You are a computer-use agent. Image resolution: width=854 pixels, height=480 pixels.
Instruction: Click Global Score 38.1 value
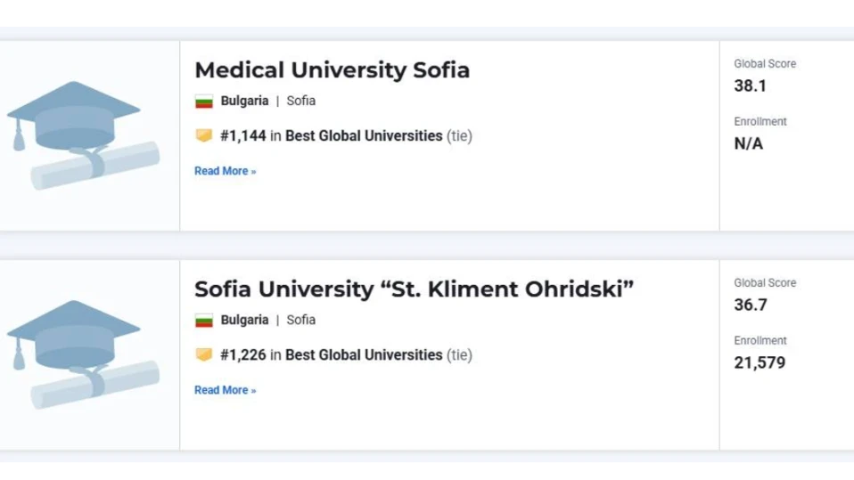(x=750, y=86)
